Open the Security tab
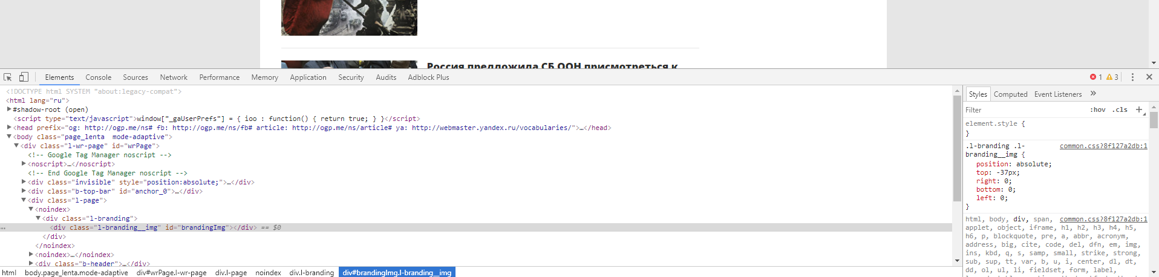 (x=351, y=77)
